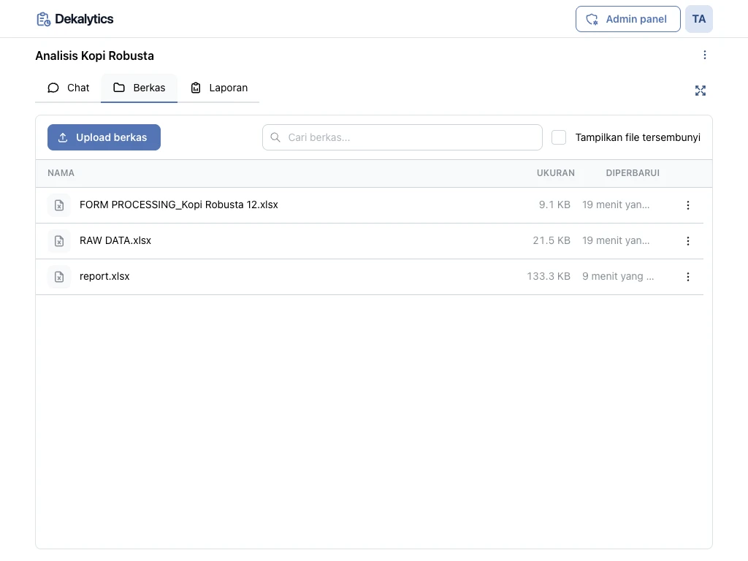Select file name RAW DATA.xlsx

pyautogui.click(x=115, y=240)
